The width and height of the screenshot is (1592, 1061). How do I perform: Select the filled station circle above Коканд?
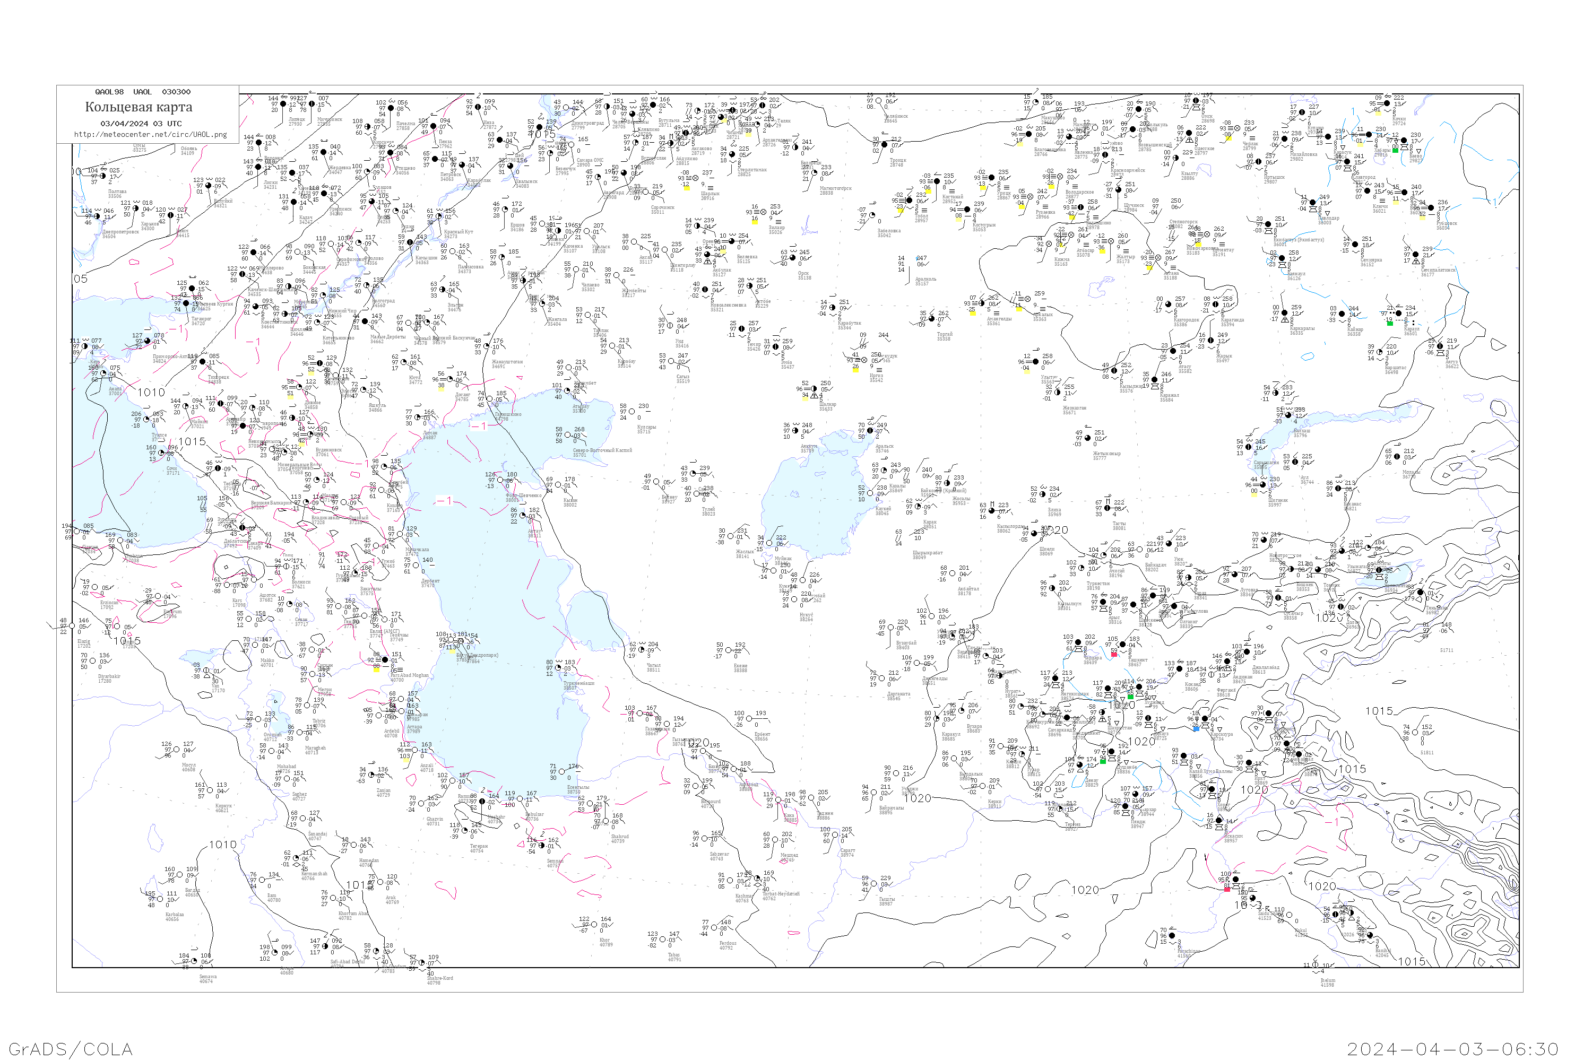click(1180, 669)
